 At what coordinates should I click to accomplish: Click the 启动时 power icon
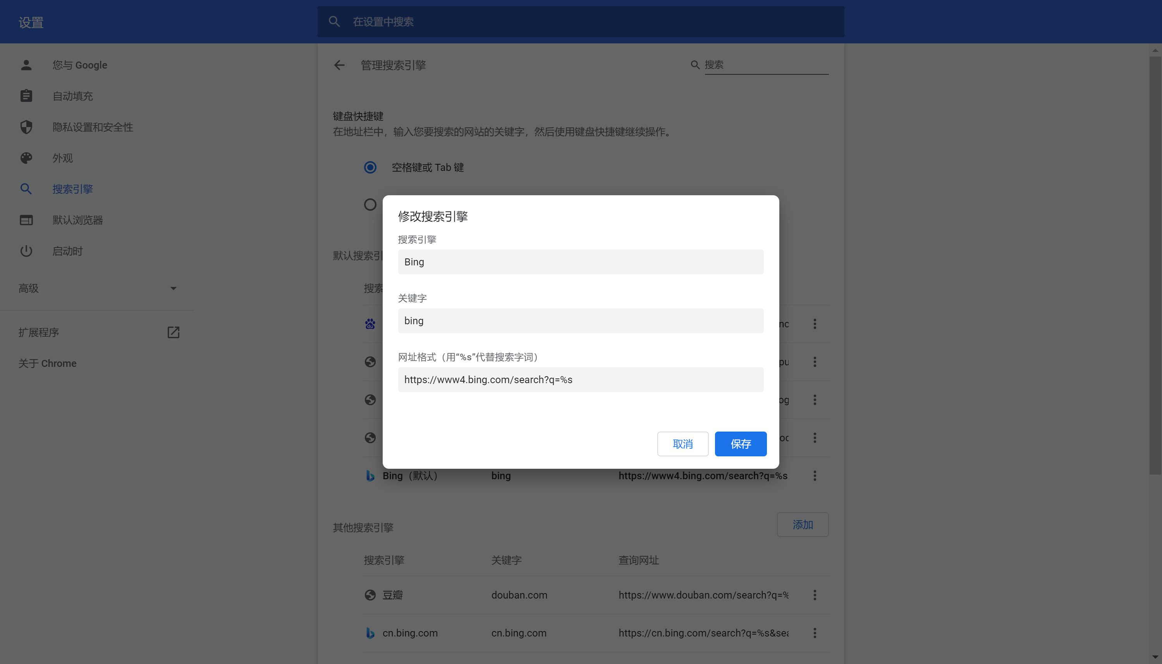(26, 251)
